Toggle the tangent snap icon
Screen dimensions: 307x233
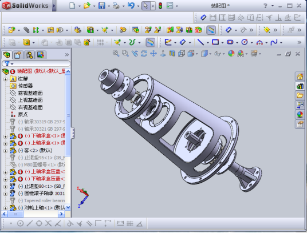(x=70, y=223)
